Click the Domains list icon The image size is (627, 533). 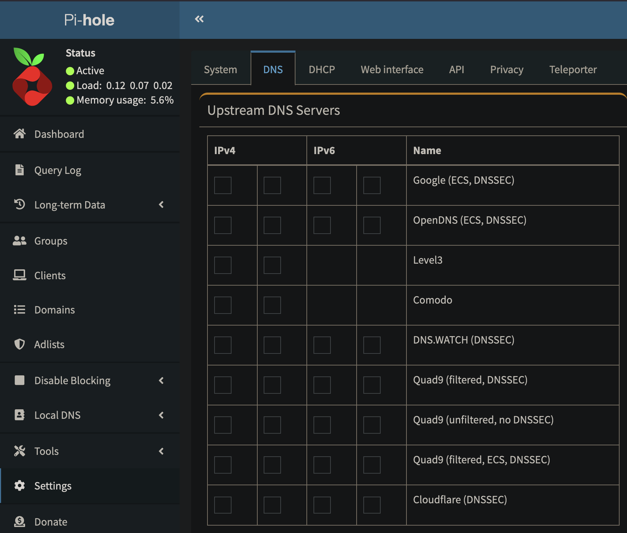[x=19, y=310]
